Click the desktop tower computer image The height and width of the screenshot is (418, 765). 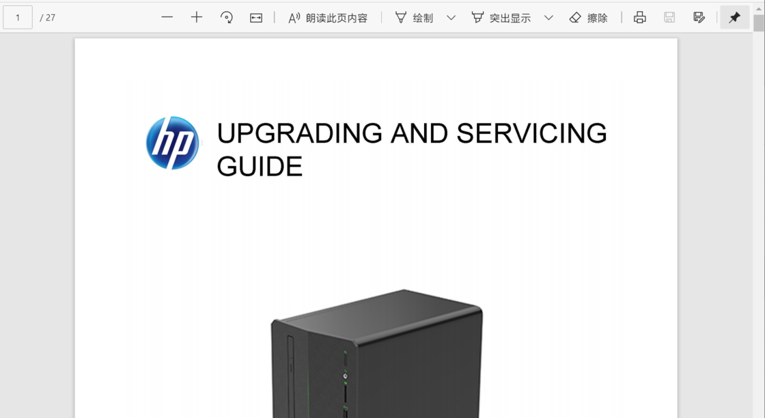pos(376,354)
